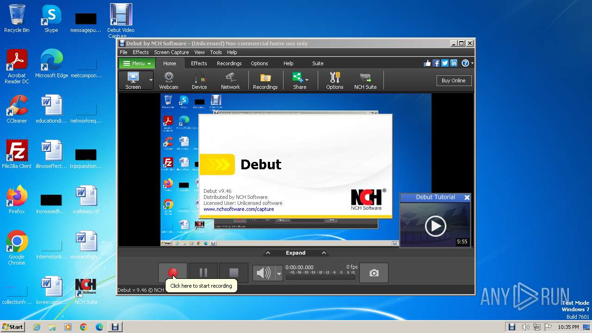Open walldeep.rtf document on desktop
This screenshot has width=592, height=333.
pos(86,200)
